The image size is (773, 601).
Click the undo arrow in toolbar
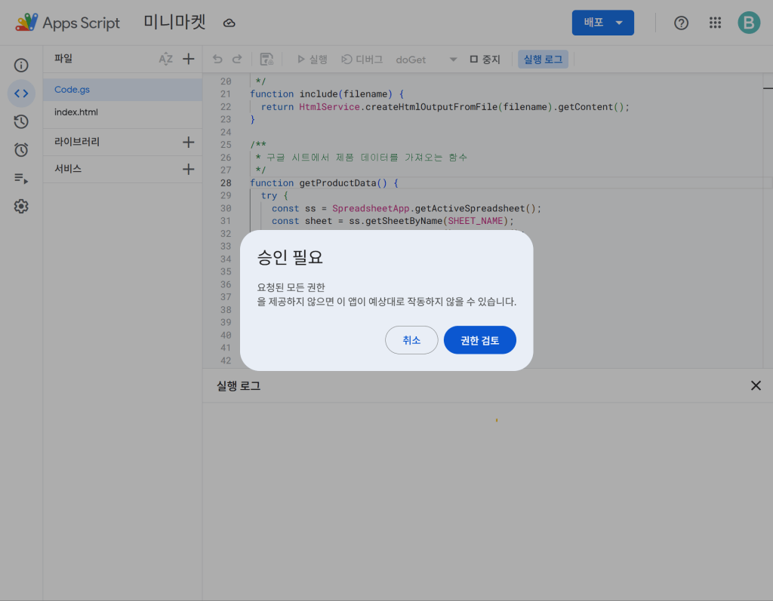pos(217,60)
